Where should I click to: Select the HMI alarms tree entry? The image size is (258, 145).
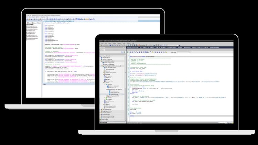108,78
